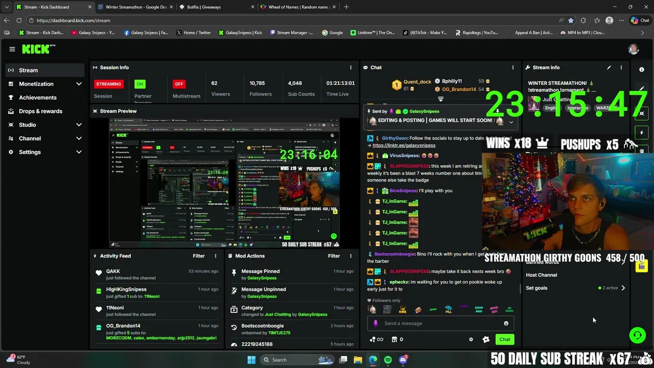
Task: Click the channel points infinity icon
Action: coord(376,339)
